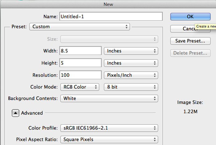Open the RGB Color mode dropdown
Image resolution: width=216 pixels, height=145 pixels.
click(x=80, y=87)
